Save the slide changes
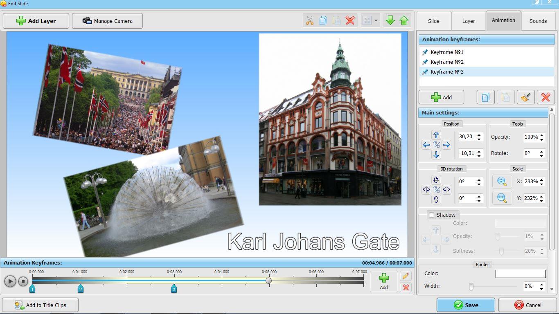The height and width of the screenshot is (314, 559). 466,305
